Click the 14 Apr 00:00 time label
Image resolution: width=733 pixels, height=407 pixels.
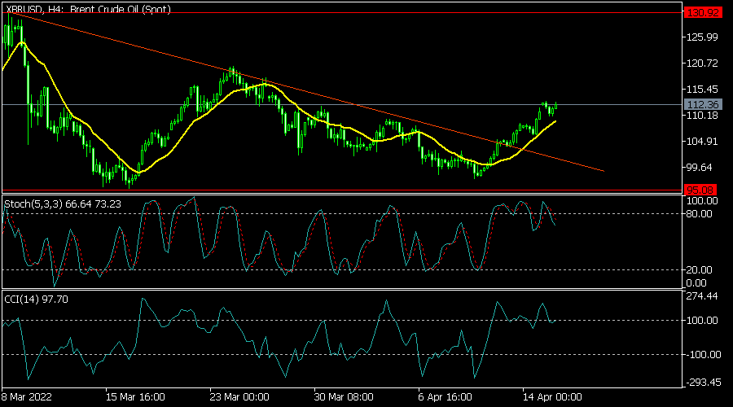point(552,397)
